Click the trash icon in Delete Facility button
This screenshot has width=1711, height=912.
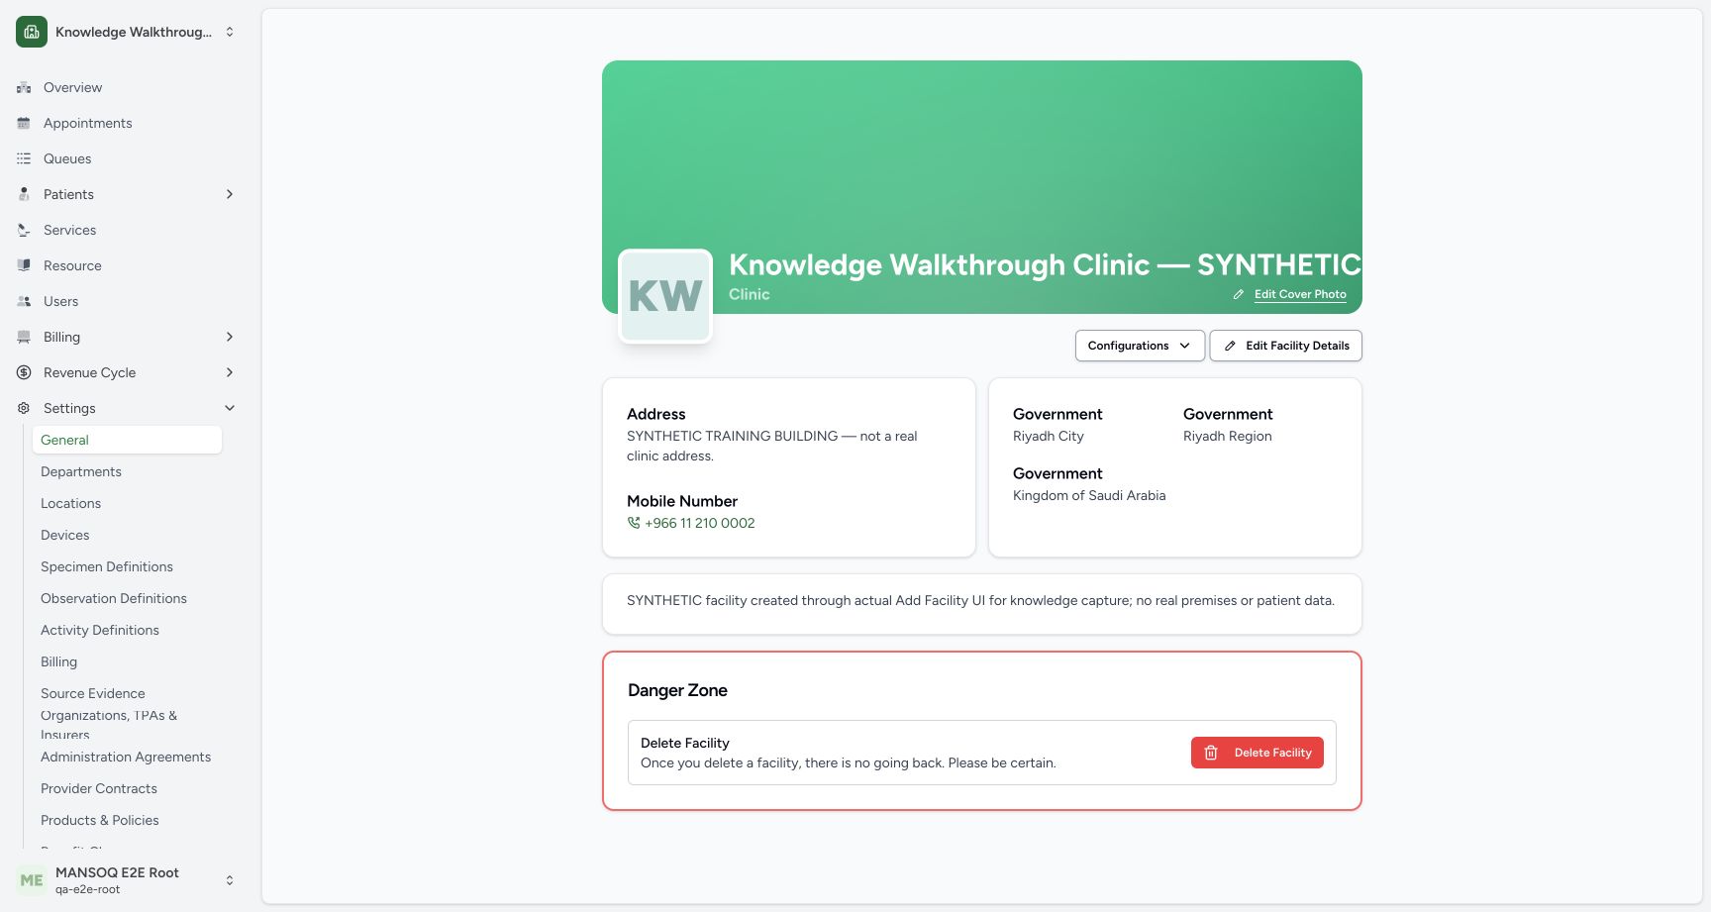pos(1211,753)
